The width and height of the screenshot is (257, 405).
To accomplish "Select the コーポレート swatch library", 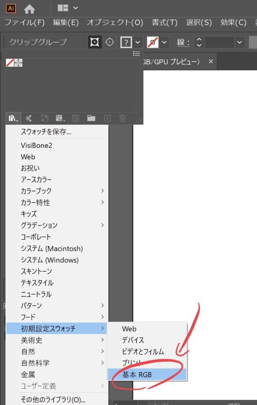I will 57,237.
